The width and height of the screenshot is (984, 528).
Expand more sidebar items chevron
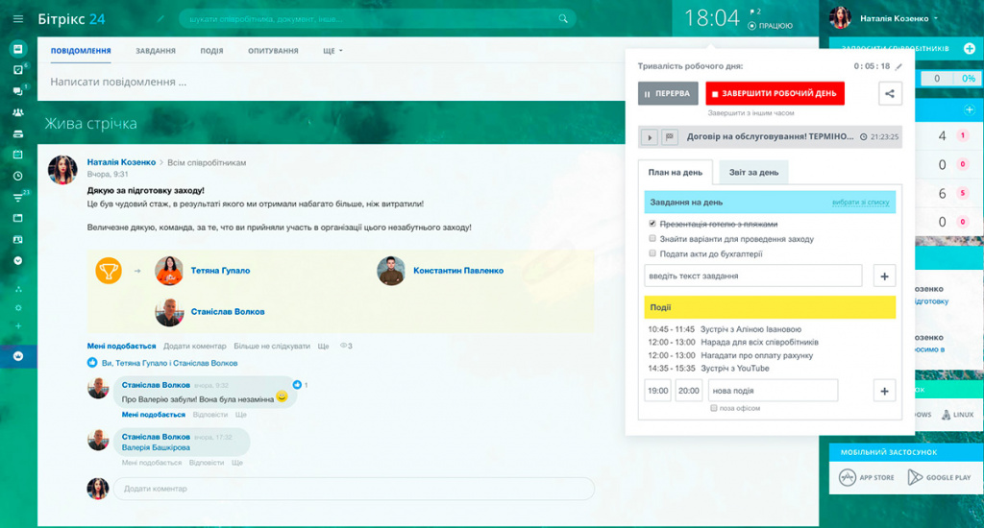pyautogui.click(x=17, y=261)
